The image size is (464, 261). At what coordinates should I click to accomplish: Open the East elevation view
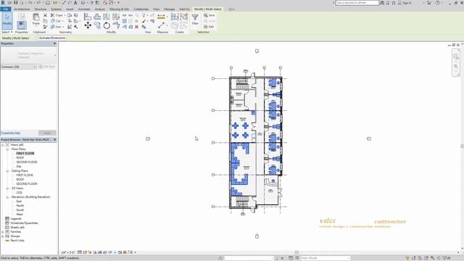pyautogui.click(x=19, y=202)
